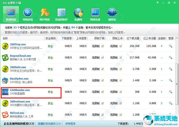Edit upload limit for 360Tray.exe

tap(121, 46)
